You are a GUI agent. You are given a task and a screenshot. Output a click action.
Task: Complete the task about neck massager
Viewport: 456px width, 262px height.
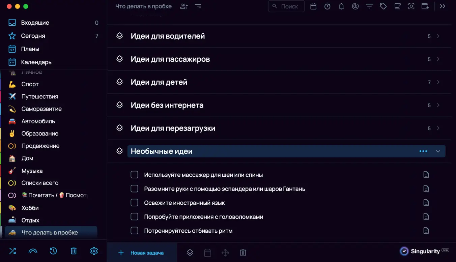point(134,175)
